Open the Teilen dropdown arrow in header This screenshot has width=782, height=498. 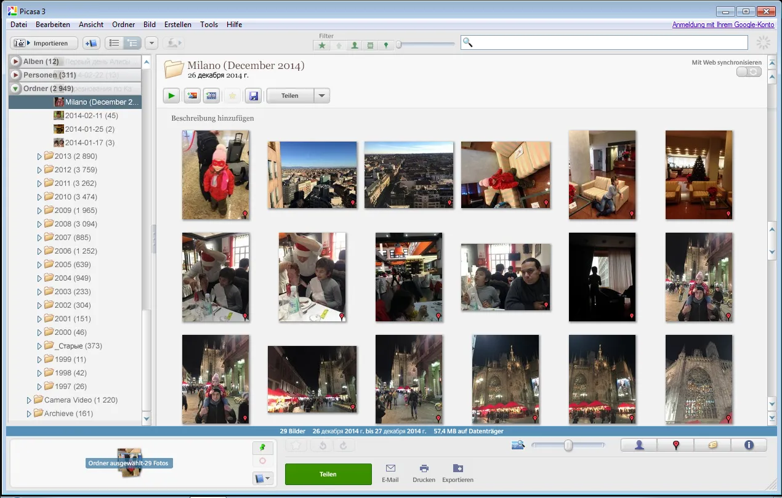322,95
